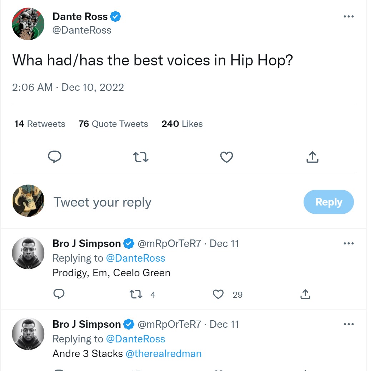The image size is (370, 371).
Task: Click the @therealredman mention link
Action: [164, 353]
